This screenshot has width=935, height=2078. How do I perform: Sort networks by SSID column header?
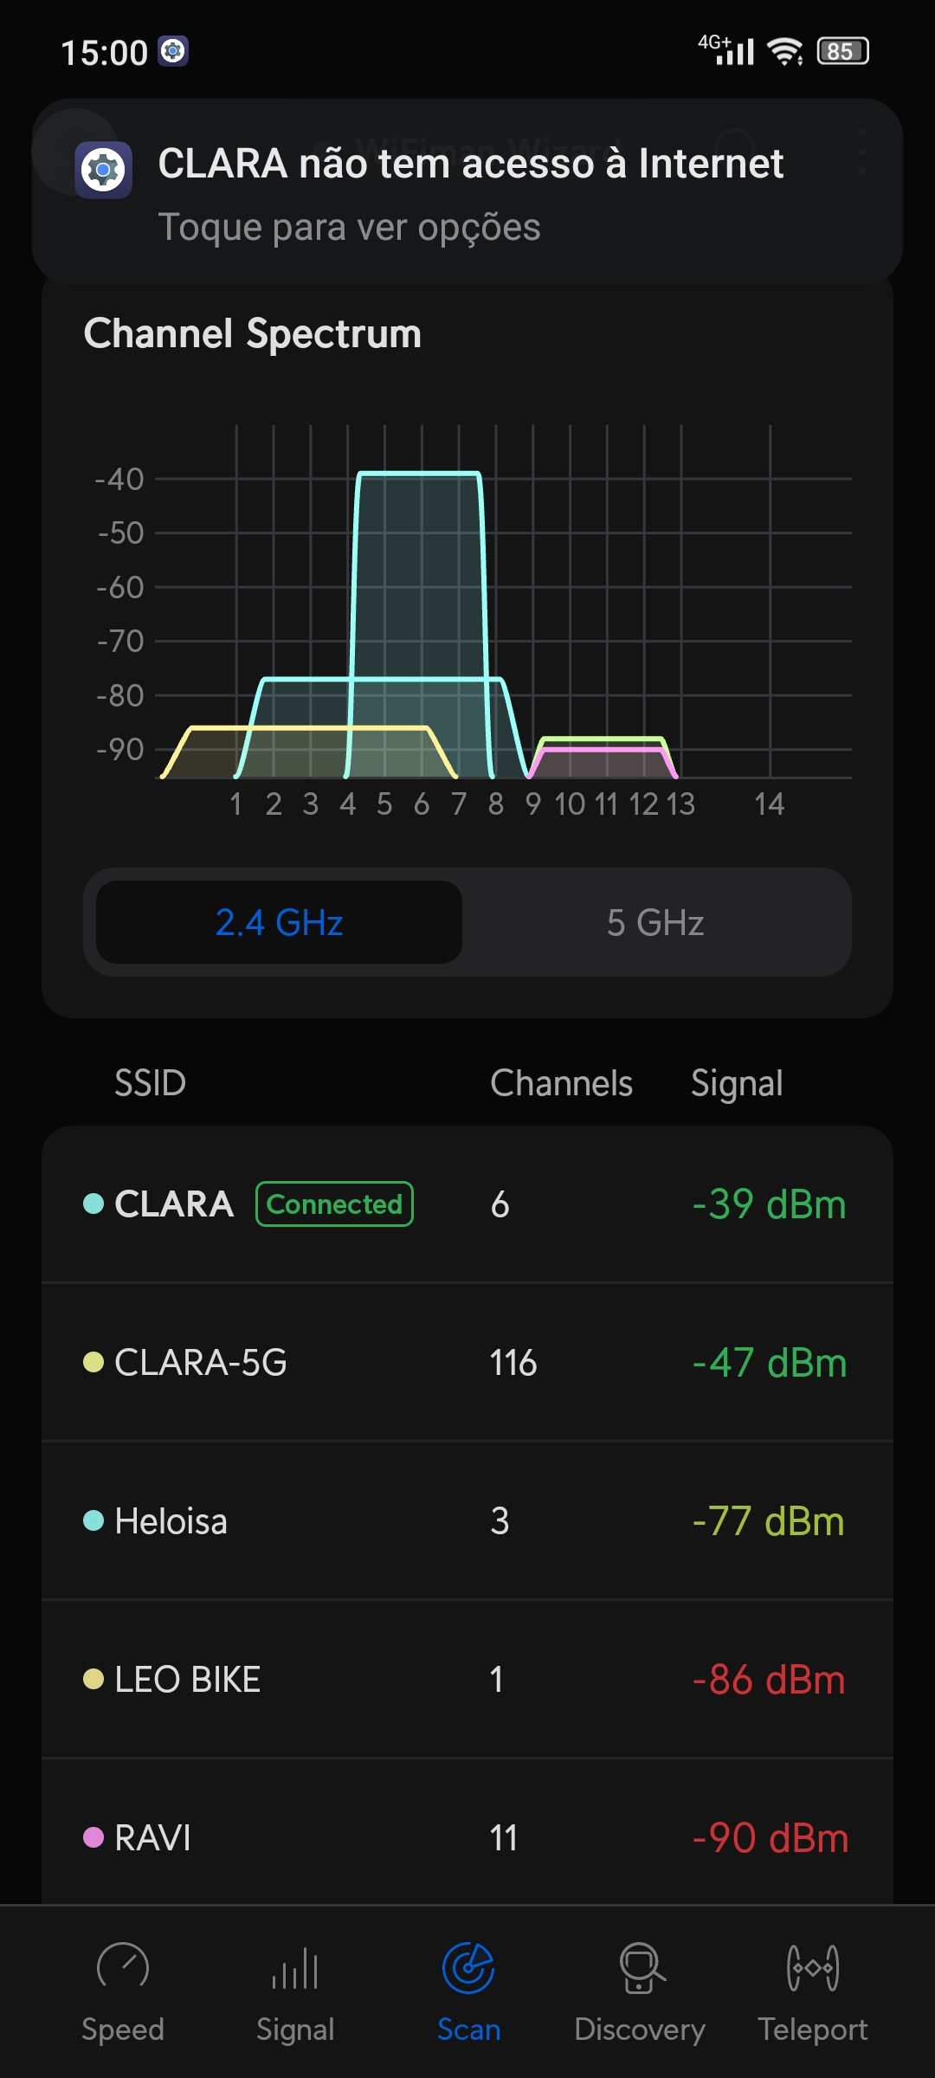coord(151,1083)
